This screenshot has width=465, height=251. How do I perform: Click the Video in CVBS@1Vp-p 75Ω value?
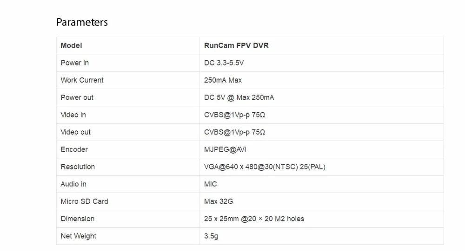234,115
